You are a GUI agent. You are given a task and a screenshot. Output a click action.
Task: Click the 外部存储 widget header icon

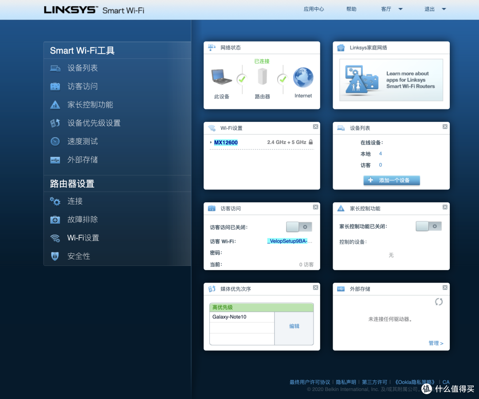[x=341, y=289]
